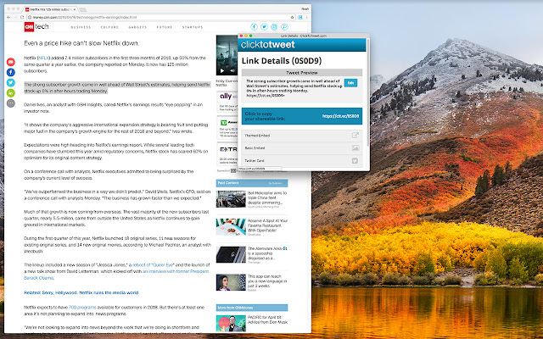Viewport: 543px width, 339px height.
Task: Open the Alienware Area-51 spaceship thumbnail
Action: 231,254
